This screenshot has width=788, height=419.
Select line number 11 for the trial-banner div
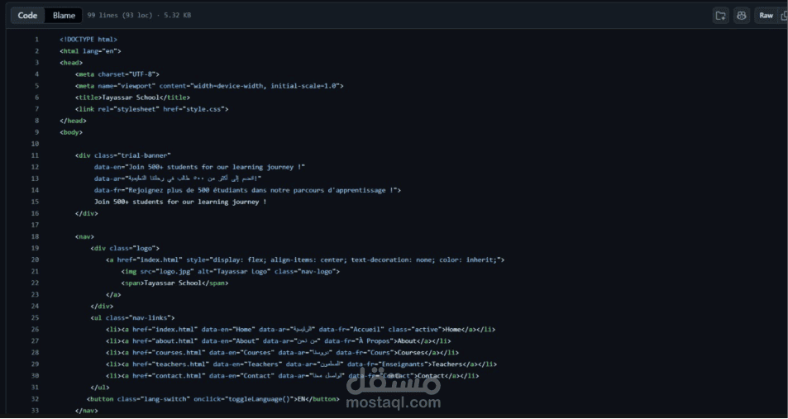coord(35,155)
